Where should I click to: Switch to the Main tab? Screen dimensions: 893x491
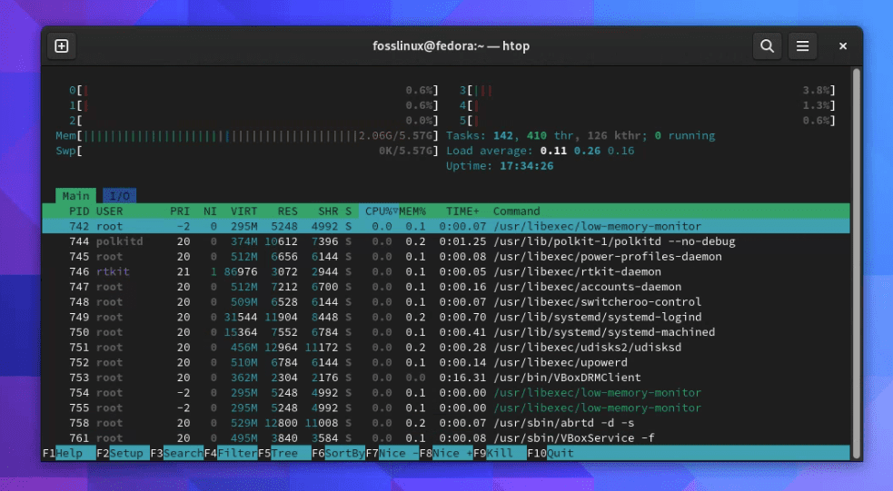[75, 196]
